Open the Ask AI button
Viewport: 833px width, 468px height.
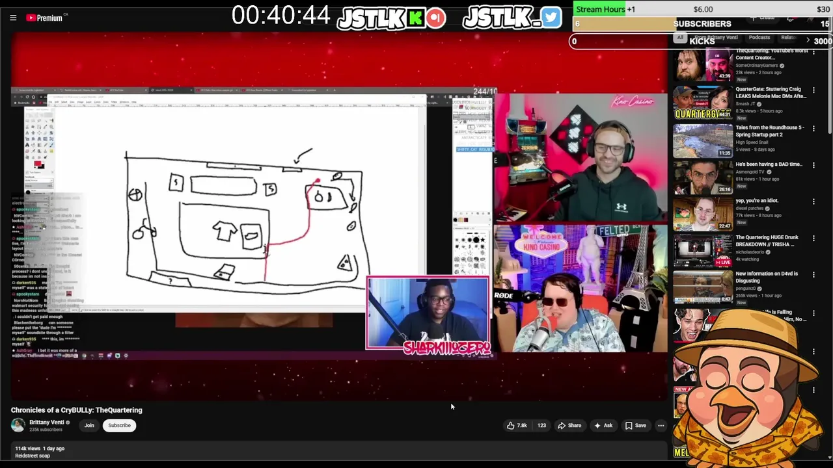coord(603,426)
